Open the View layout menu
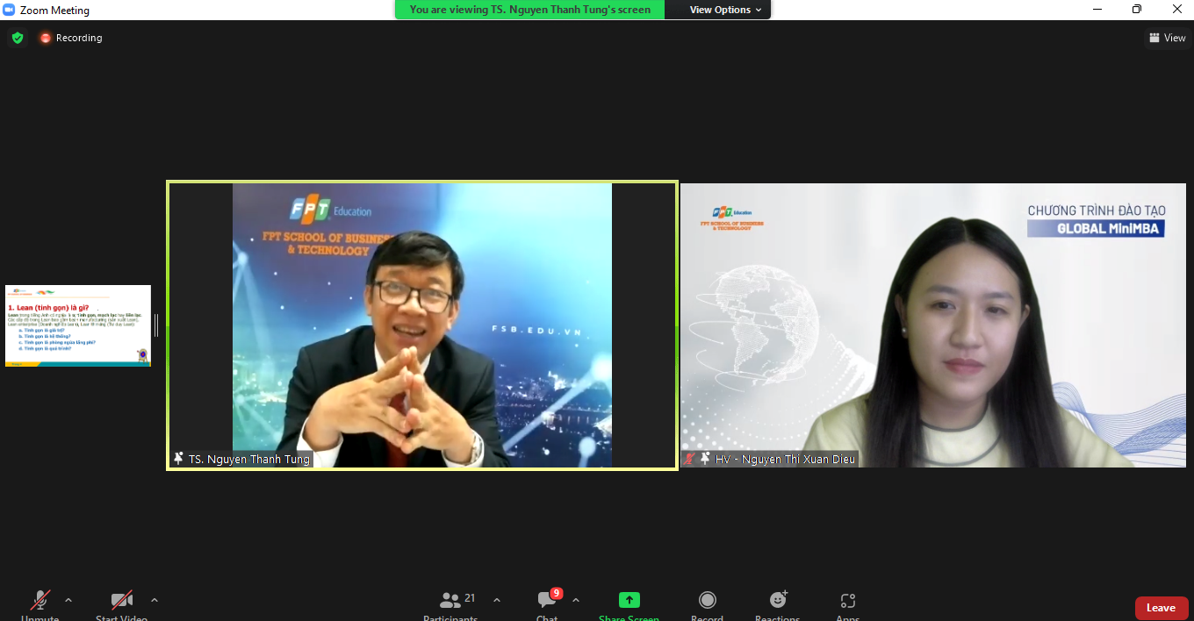The height and width of the screenshot is (621, 1194). (x=1167, y=38)
